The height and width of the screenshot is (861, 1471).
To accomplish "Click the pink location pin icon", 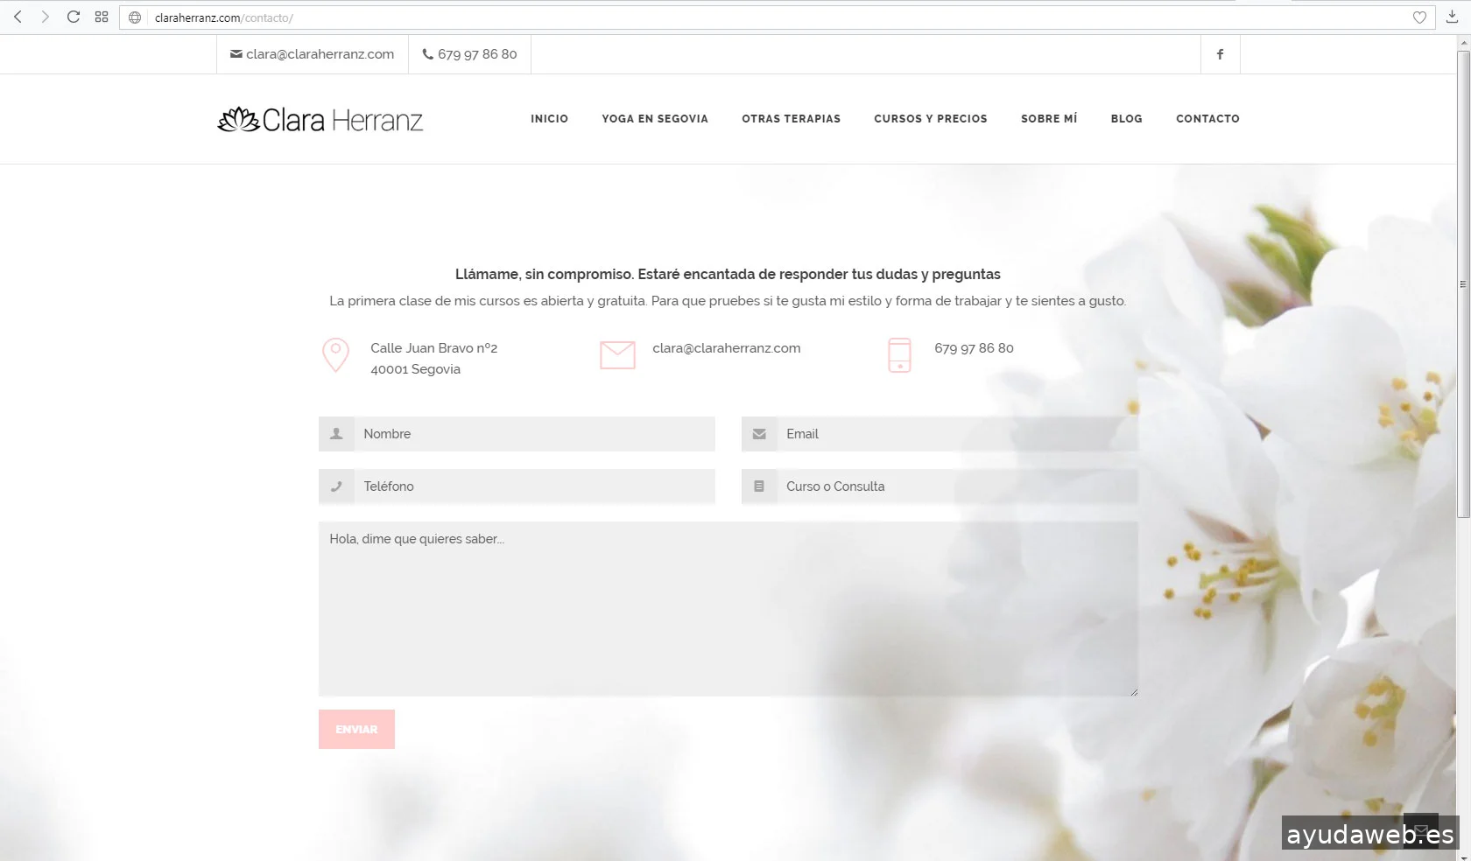I will point(335,355).
